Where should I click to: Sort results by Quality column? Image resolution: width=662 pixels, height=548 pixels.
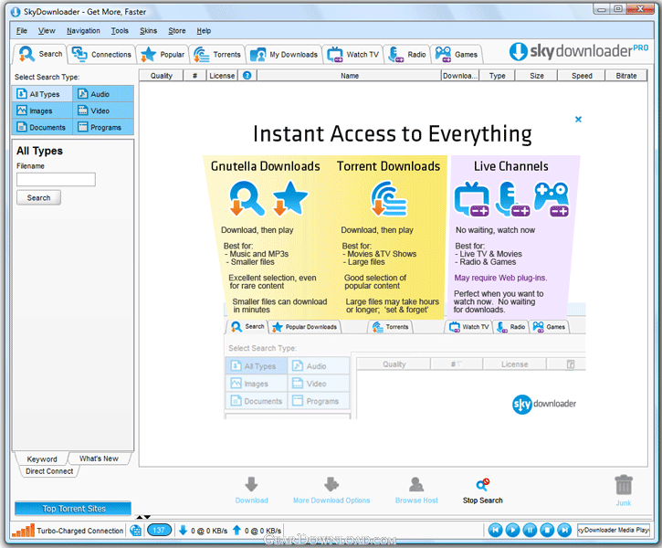[162, 76]
